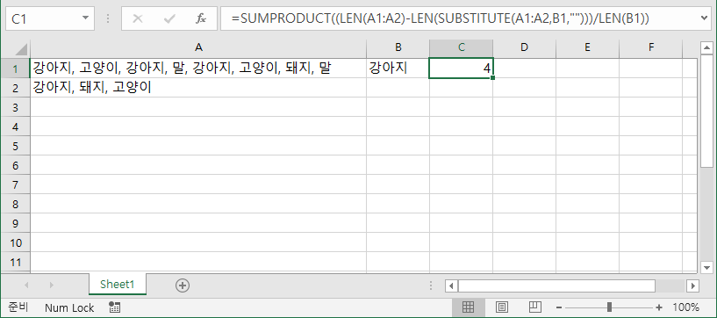
Task: Select column C header
Action: tap(461, 47)
